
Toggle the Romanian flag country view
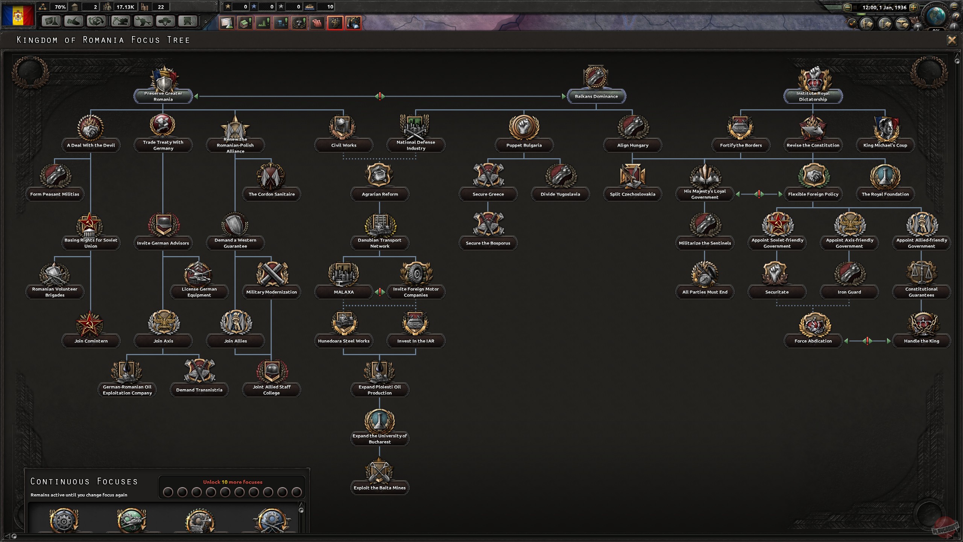point(18,15)
